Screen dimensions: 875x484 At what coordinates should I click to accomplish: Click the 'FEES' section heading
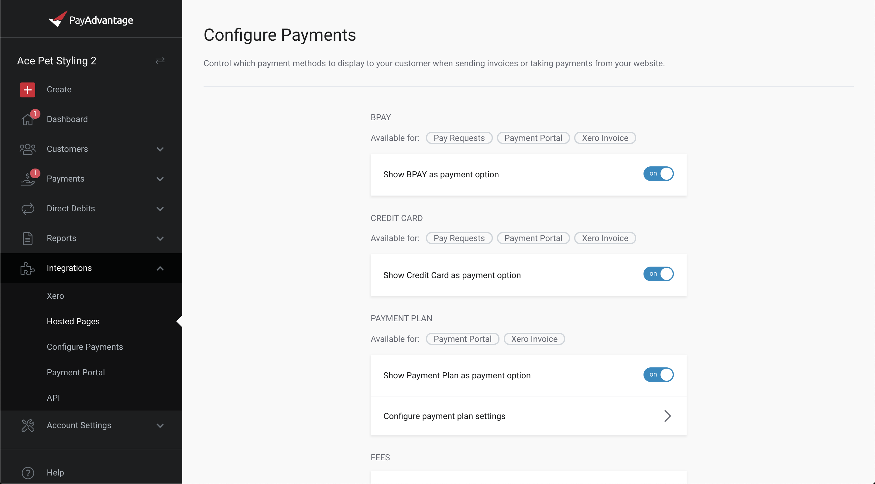[x=380, y=457]
